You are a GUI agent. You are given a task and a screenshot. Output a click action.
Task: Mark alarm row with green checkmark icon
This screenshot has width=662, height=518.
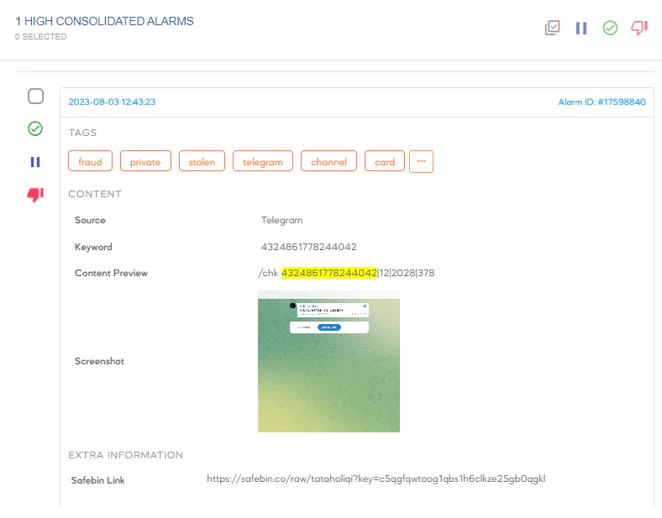click(x=35, y=128)
